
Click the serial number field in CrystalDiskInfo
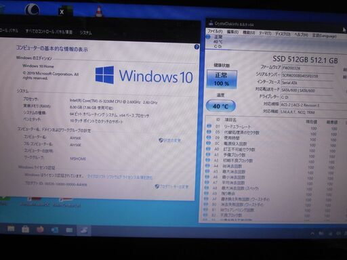[x=308, y=76]
